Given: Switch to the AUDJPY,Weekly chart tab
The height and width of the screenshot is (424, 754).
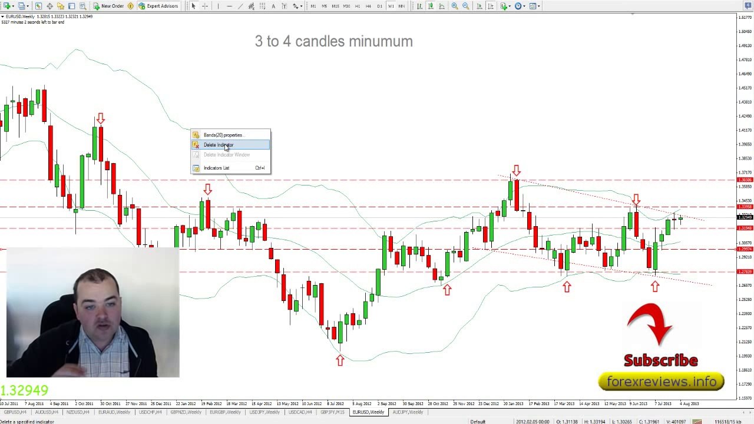Looking at the screenshot, I should [408, 412].
